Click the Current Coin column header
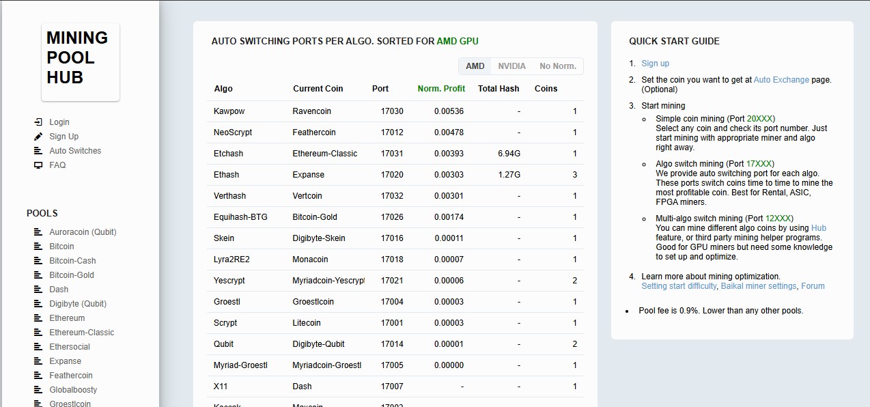This screenshot has height=407, width=870. tap(318, 88)
